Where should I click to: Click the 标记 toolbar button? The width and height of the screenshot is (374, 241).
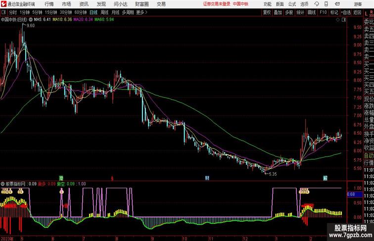coord(334,12)
